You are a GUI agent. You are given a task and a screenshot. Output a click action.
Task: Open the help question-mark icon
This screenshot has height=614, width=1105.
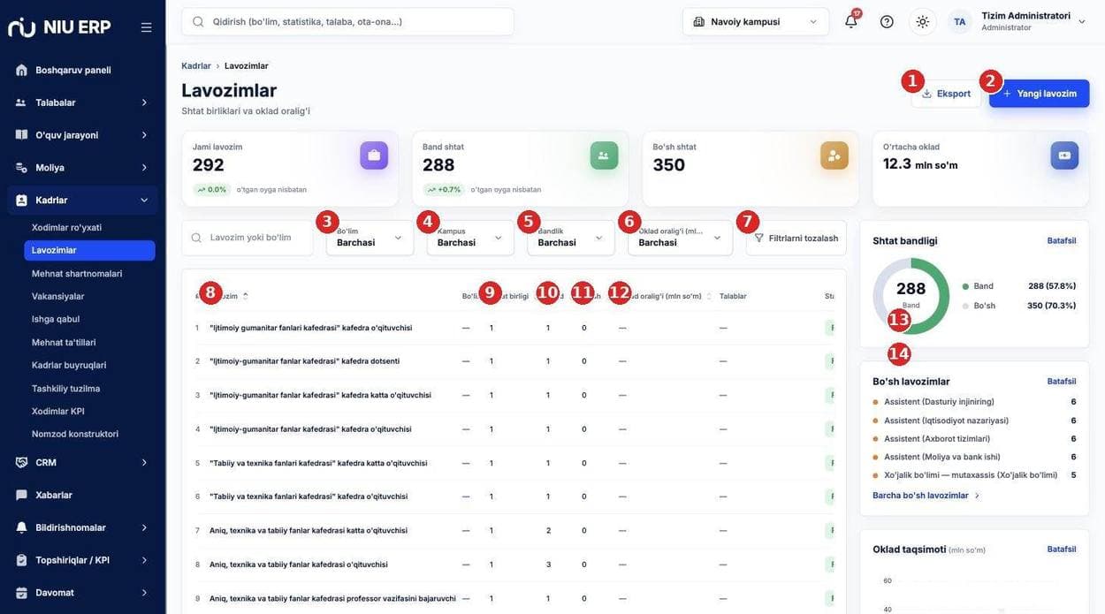click(887, 21)
